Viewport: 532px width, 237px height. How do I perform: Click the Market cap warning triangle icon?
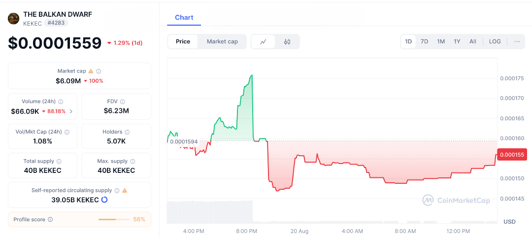(91, 71)
